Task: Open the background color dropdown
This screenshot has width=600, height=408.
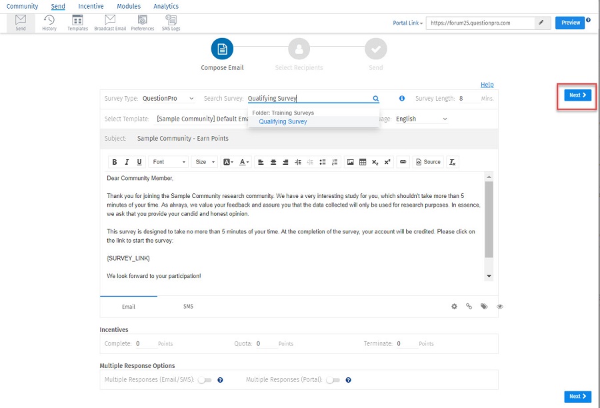Action: coord(228,162)
